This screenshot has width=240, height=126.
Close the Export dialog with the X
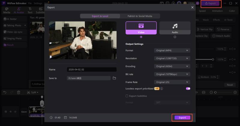point(192,7)
